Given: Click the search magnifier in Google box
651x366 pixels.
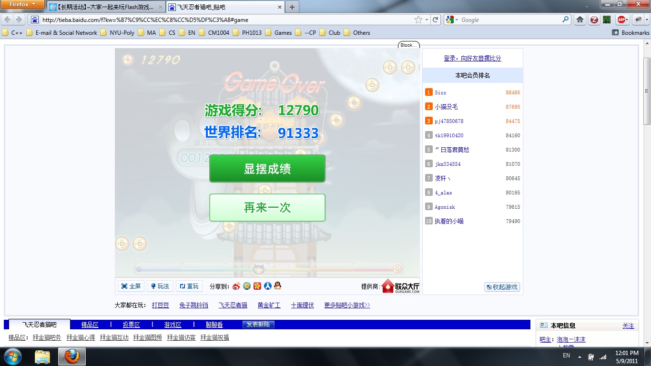Looking at the screenshot, I should click(566, 20).
